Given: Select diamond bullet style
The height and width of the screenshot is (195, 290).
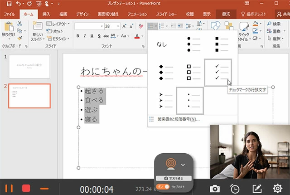Looking at the screenshot, I should [166, 73].
